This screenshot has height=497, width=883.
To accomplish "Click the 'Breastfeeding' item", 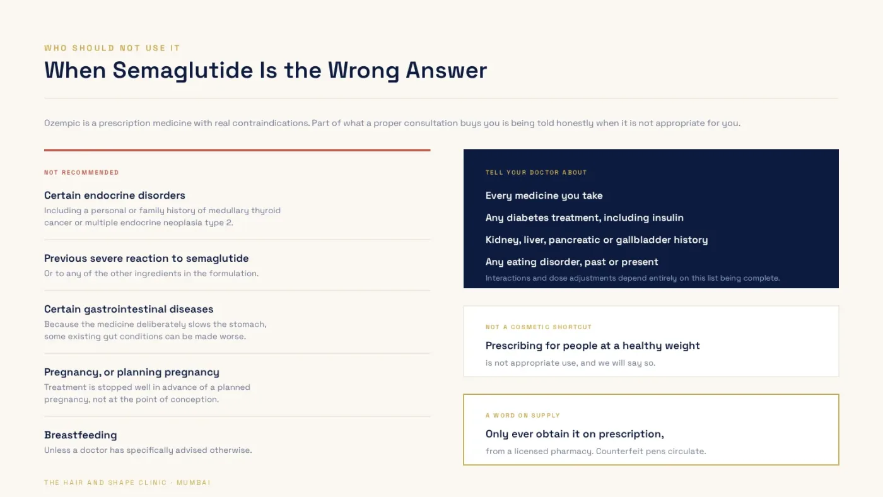I will 81,435.
